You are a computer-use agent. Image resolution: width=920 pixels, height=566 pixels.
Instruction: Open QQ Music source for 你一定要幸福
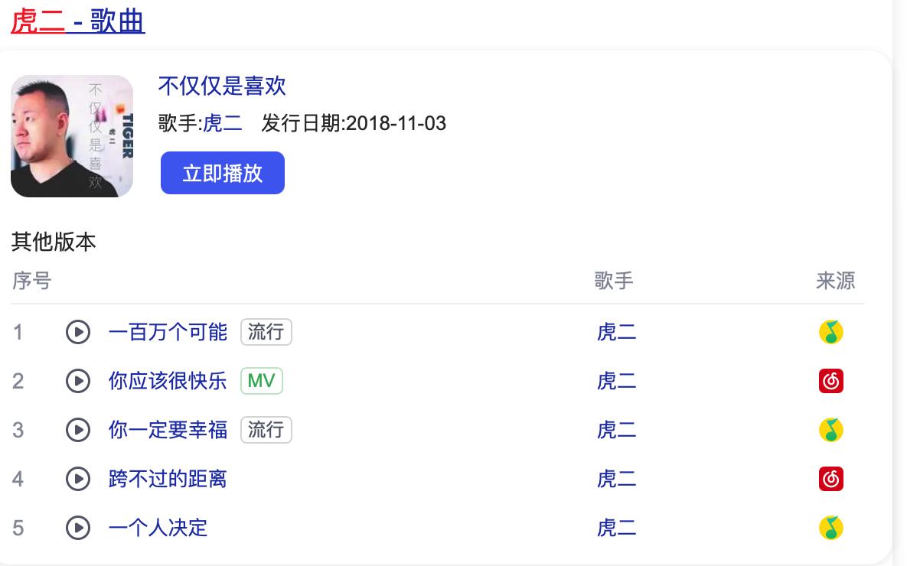tap(830, 430)
